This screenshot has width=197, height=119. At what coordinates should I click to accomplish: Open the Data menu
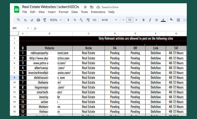74,12
